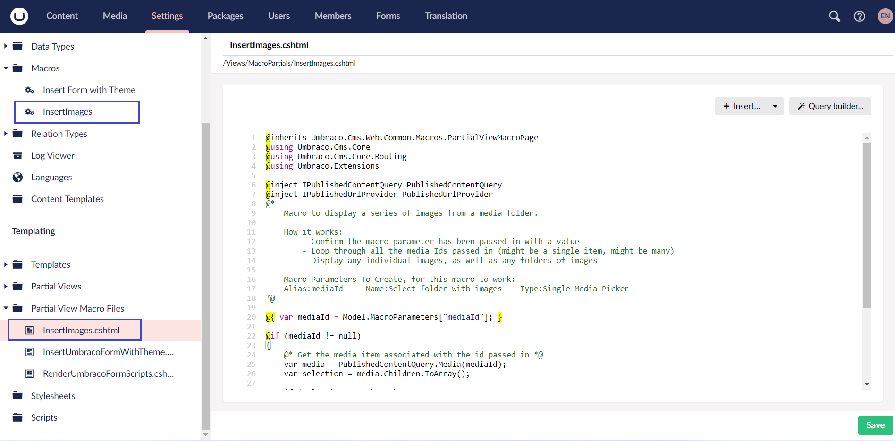Click the Log Viewer icon
The width and height of the screenshot is (895, 441).
18,156
